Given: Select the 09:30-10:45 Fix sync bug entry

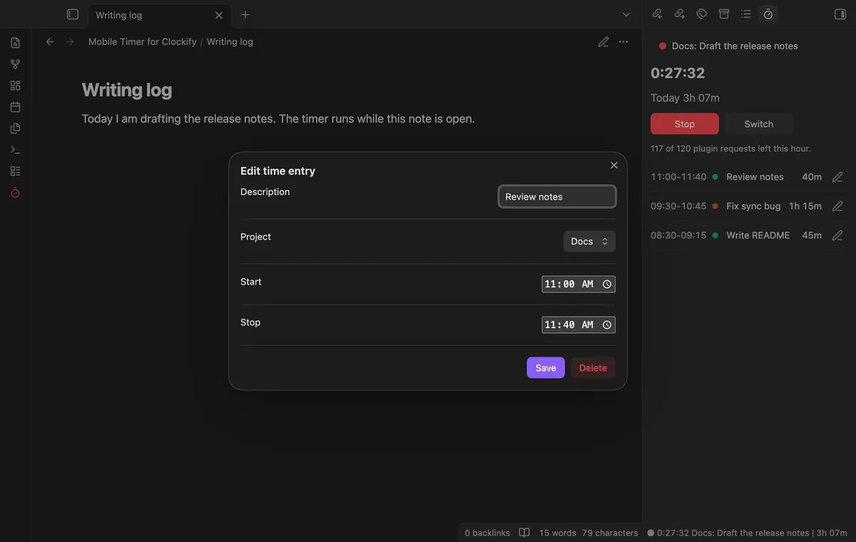Looking at the screenshot, I should click(x=748, y=206).
